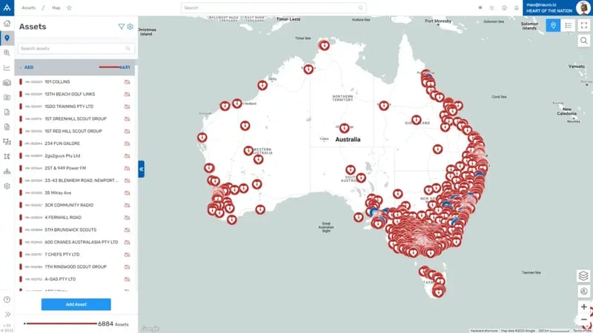The width and height of the screenshot is (593, 333).
Task: Enter fullscreen map mode
Action: 584,25
